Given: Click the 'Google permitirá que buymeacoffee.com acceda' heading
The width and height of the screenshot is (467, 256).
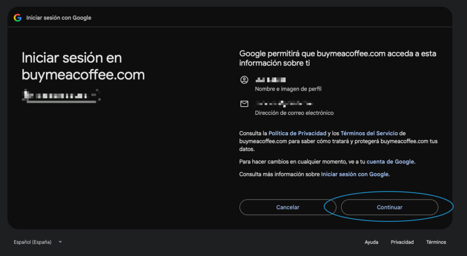Looking at the screenshot, I should coord(338,58).
